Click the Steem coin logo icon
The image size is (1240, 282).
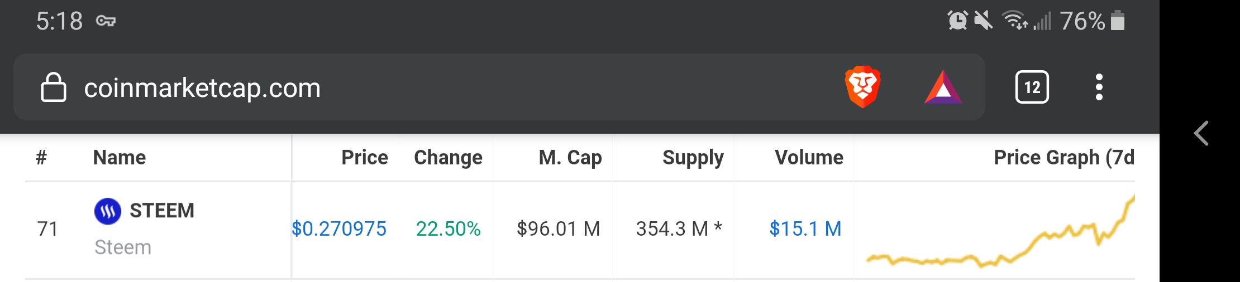click(x=108, y=211)
